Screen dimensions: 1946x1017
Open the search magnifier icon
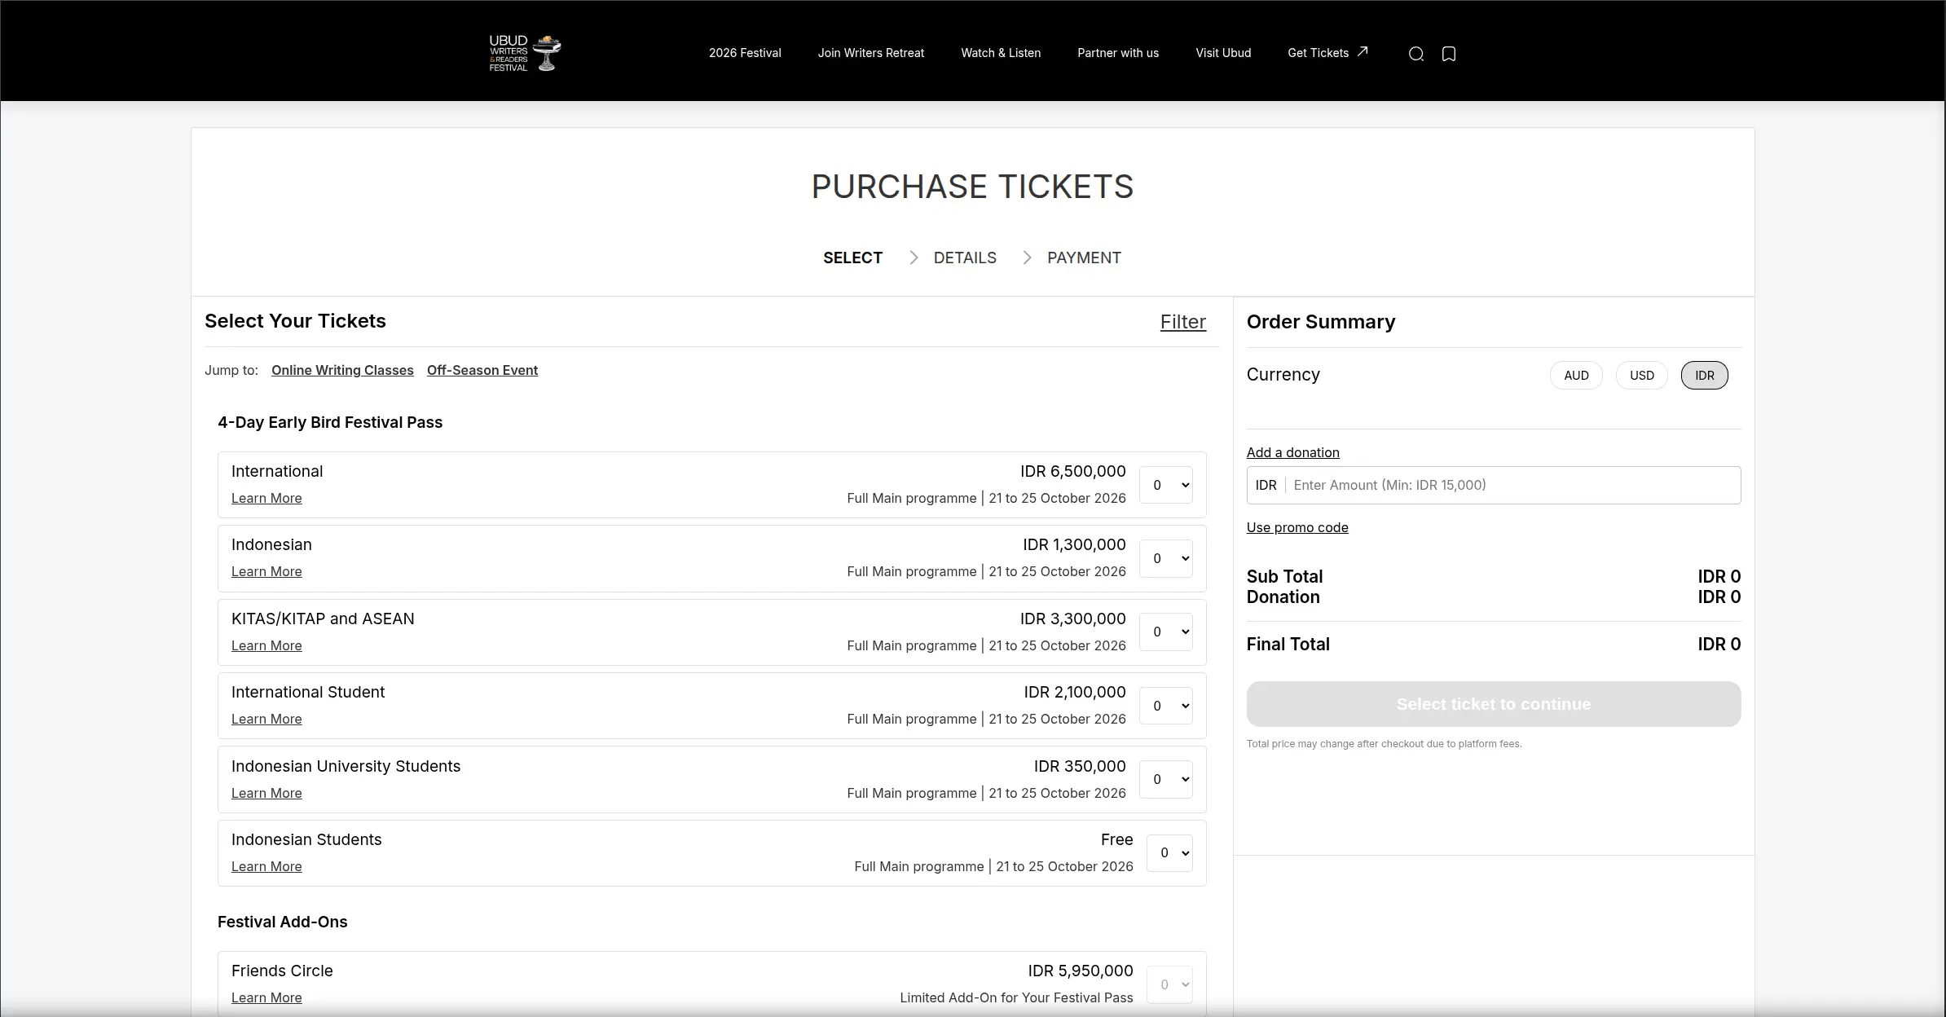click(1416, 54)
